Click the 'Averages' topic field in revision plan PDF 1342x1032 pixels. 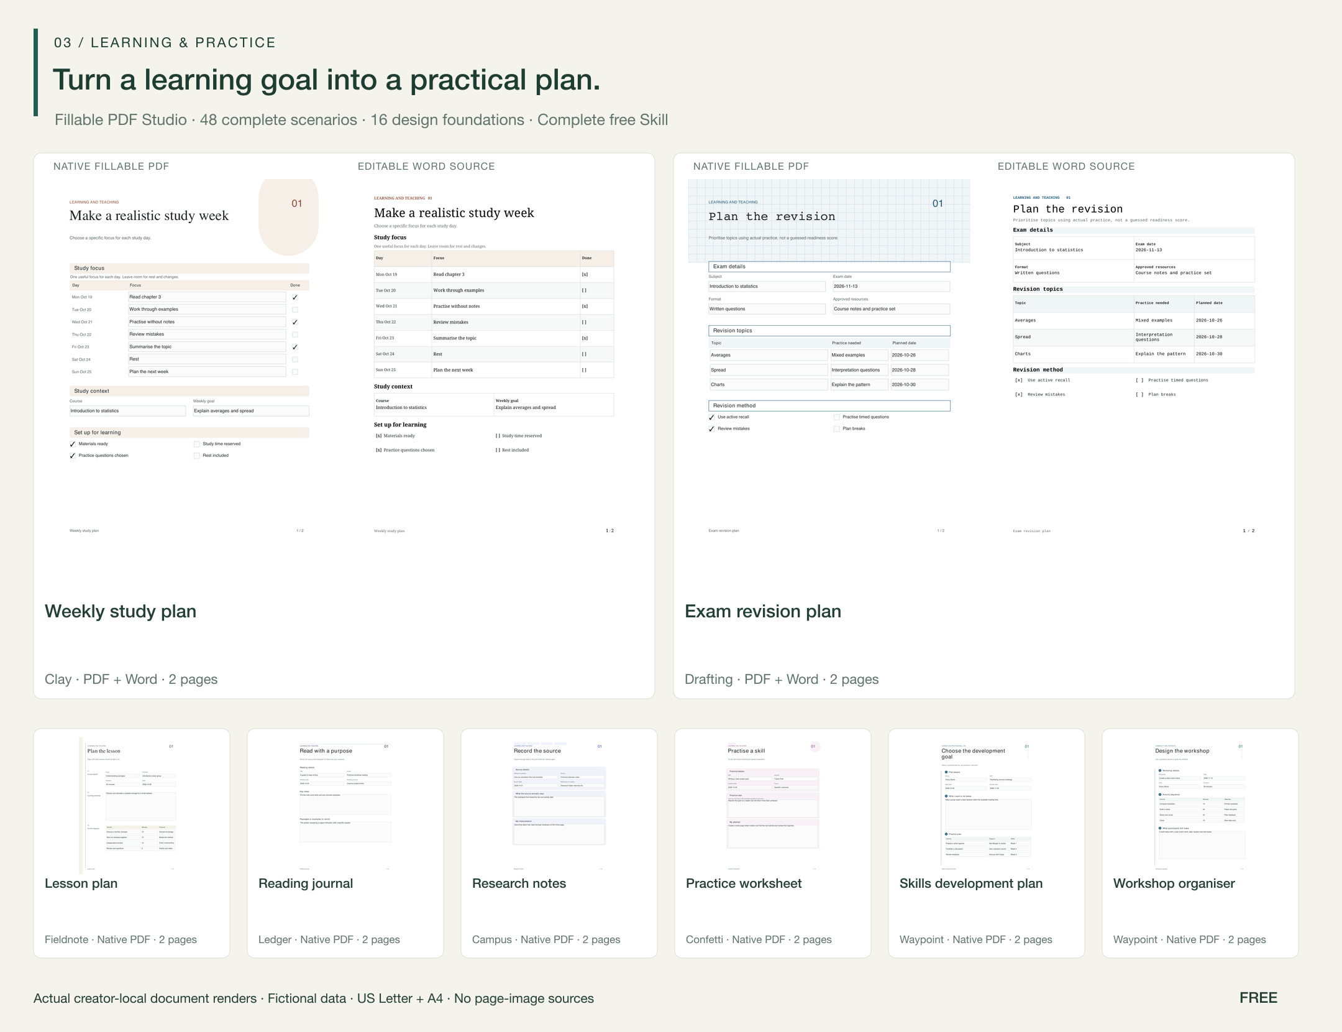click(769, 355)
